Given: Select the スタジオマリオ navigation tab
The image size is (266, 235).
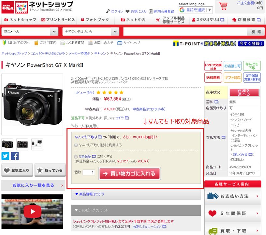Looking at the screenshot, I should (x=208, y=20).
